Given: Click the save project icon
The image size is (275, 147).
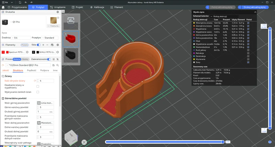Looking at the screenshot, I should click(x=20, y=2).
